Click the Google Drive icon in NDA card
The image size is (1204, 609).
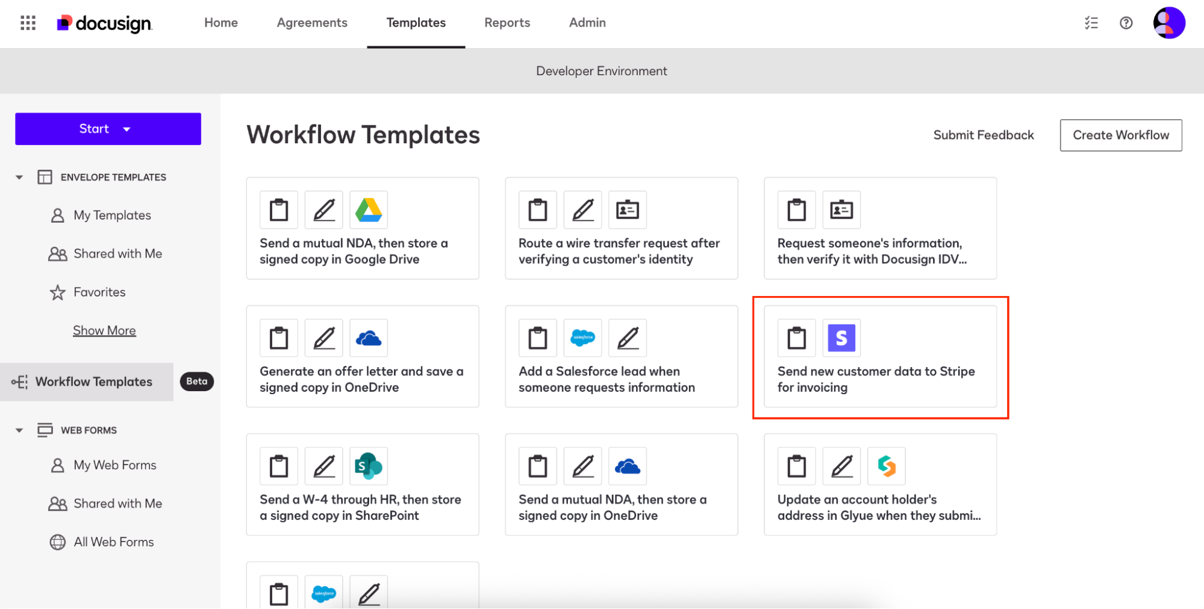click(x=369, y=210)
